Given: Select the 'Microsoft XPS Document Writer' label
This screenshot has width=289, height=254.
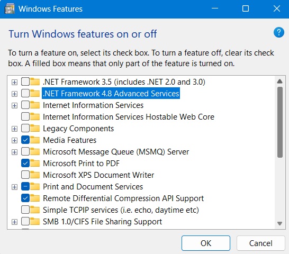Looking at the screenshot, I should pyautogui.click(x=98, y=175).
